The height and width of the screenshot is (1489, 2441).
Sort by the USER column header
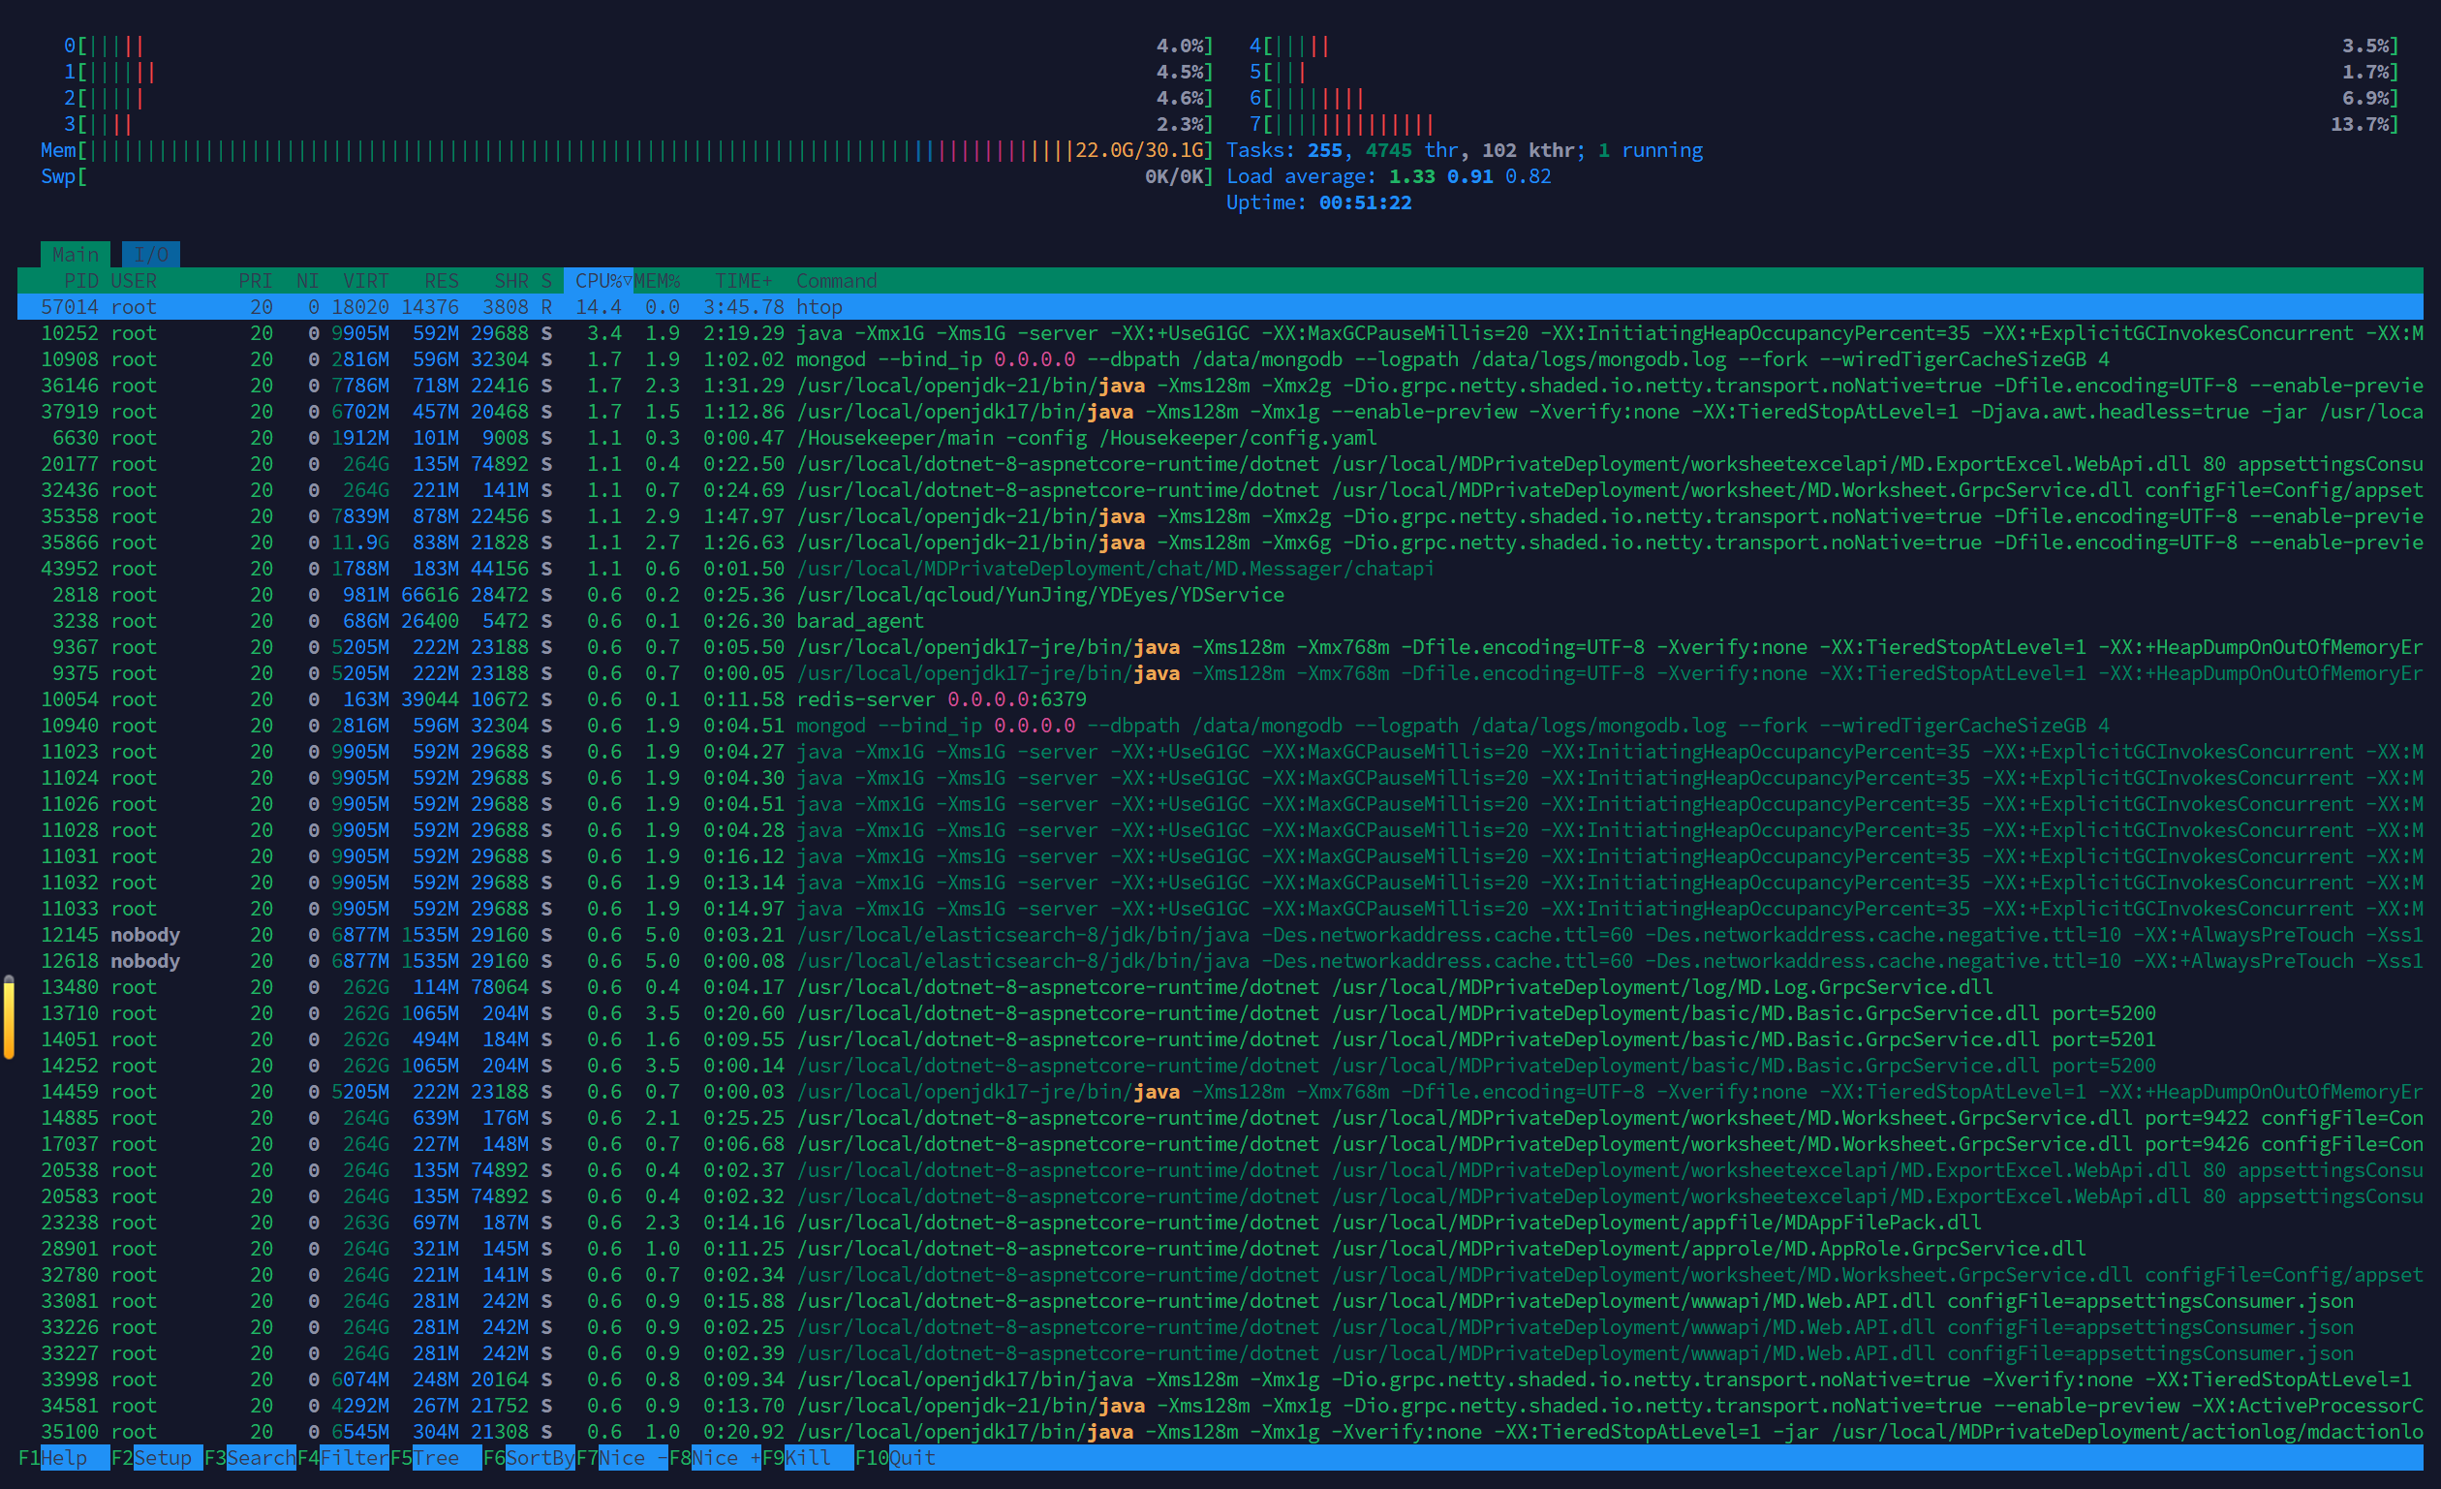[134, 280]
